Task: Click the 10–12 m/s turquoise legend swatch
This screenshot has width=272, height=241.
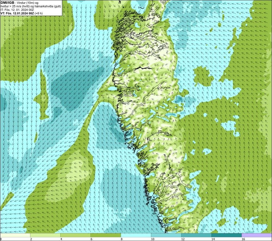Action: (x=166, y=235)
